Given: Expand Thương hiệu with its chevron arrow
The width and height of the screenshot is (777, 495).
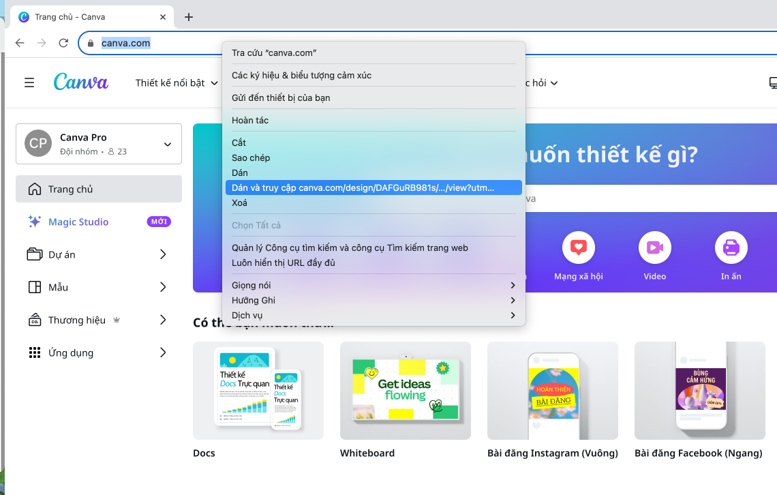Looking at the screenshot, I should (163, 320).
